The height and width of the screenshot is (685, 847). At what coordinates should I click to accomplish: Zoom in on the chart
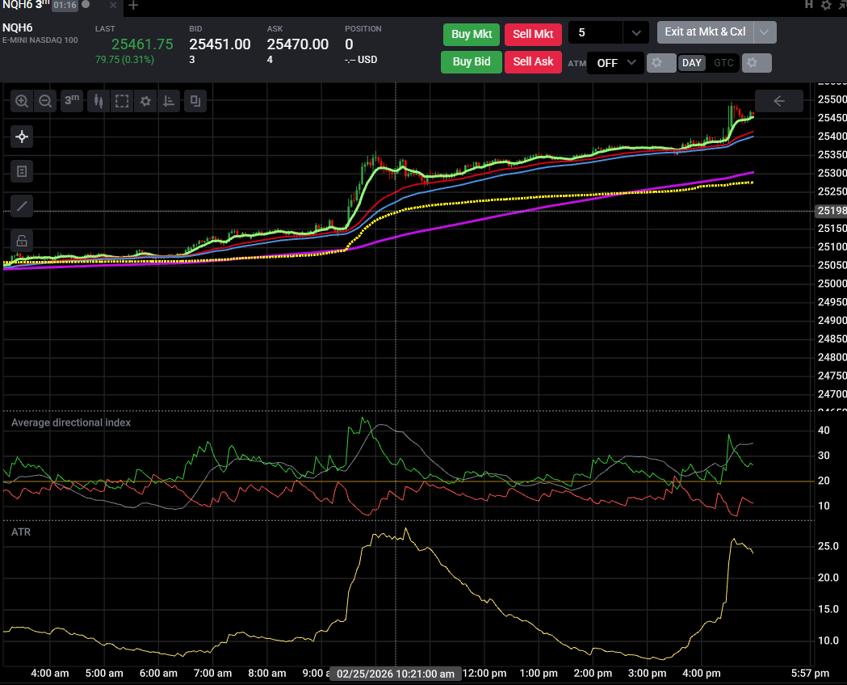click(x=22, y=101)
